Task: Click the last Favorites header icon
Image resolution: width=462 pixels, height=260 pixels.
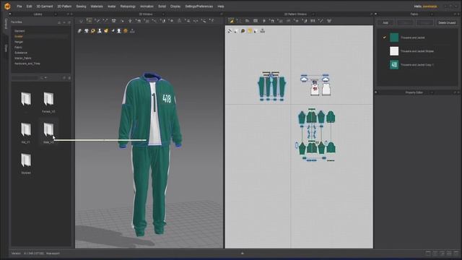Action: [x=69, y=22]
